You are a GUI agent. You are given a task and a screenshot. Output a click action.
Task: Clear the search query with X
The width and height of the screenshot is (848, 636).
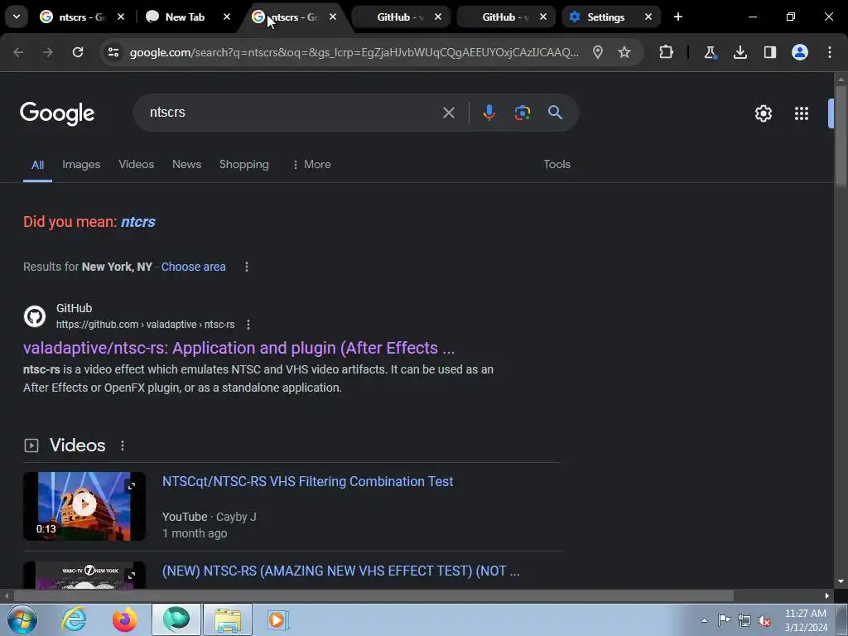click(x=448, y=113)
